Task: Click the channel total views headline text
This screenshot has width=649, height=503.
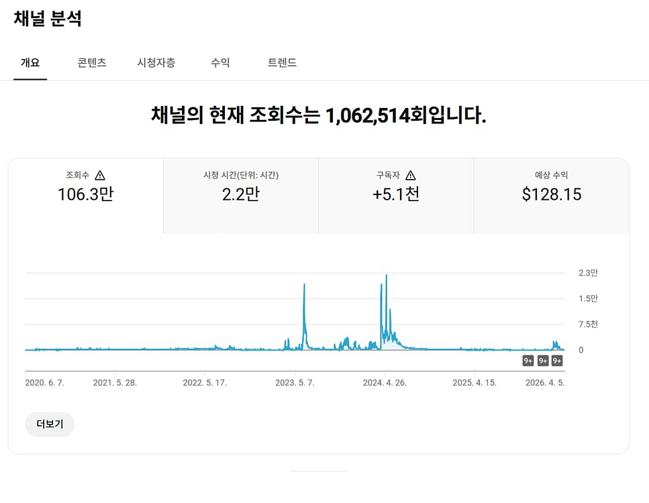Action: click(x=318, y=115)
